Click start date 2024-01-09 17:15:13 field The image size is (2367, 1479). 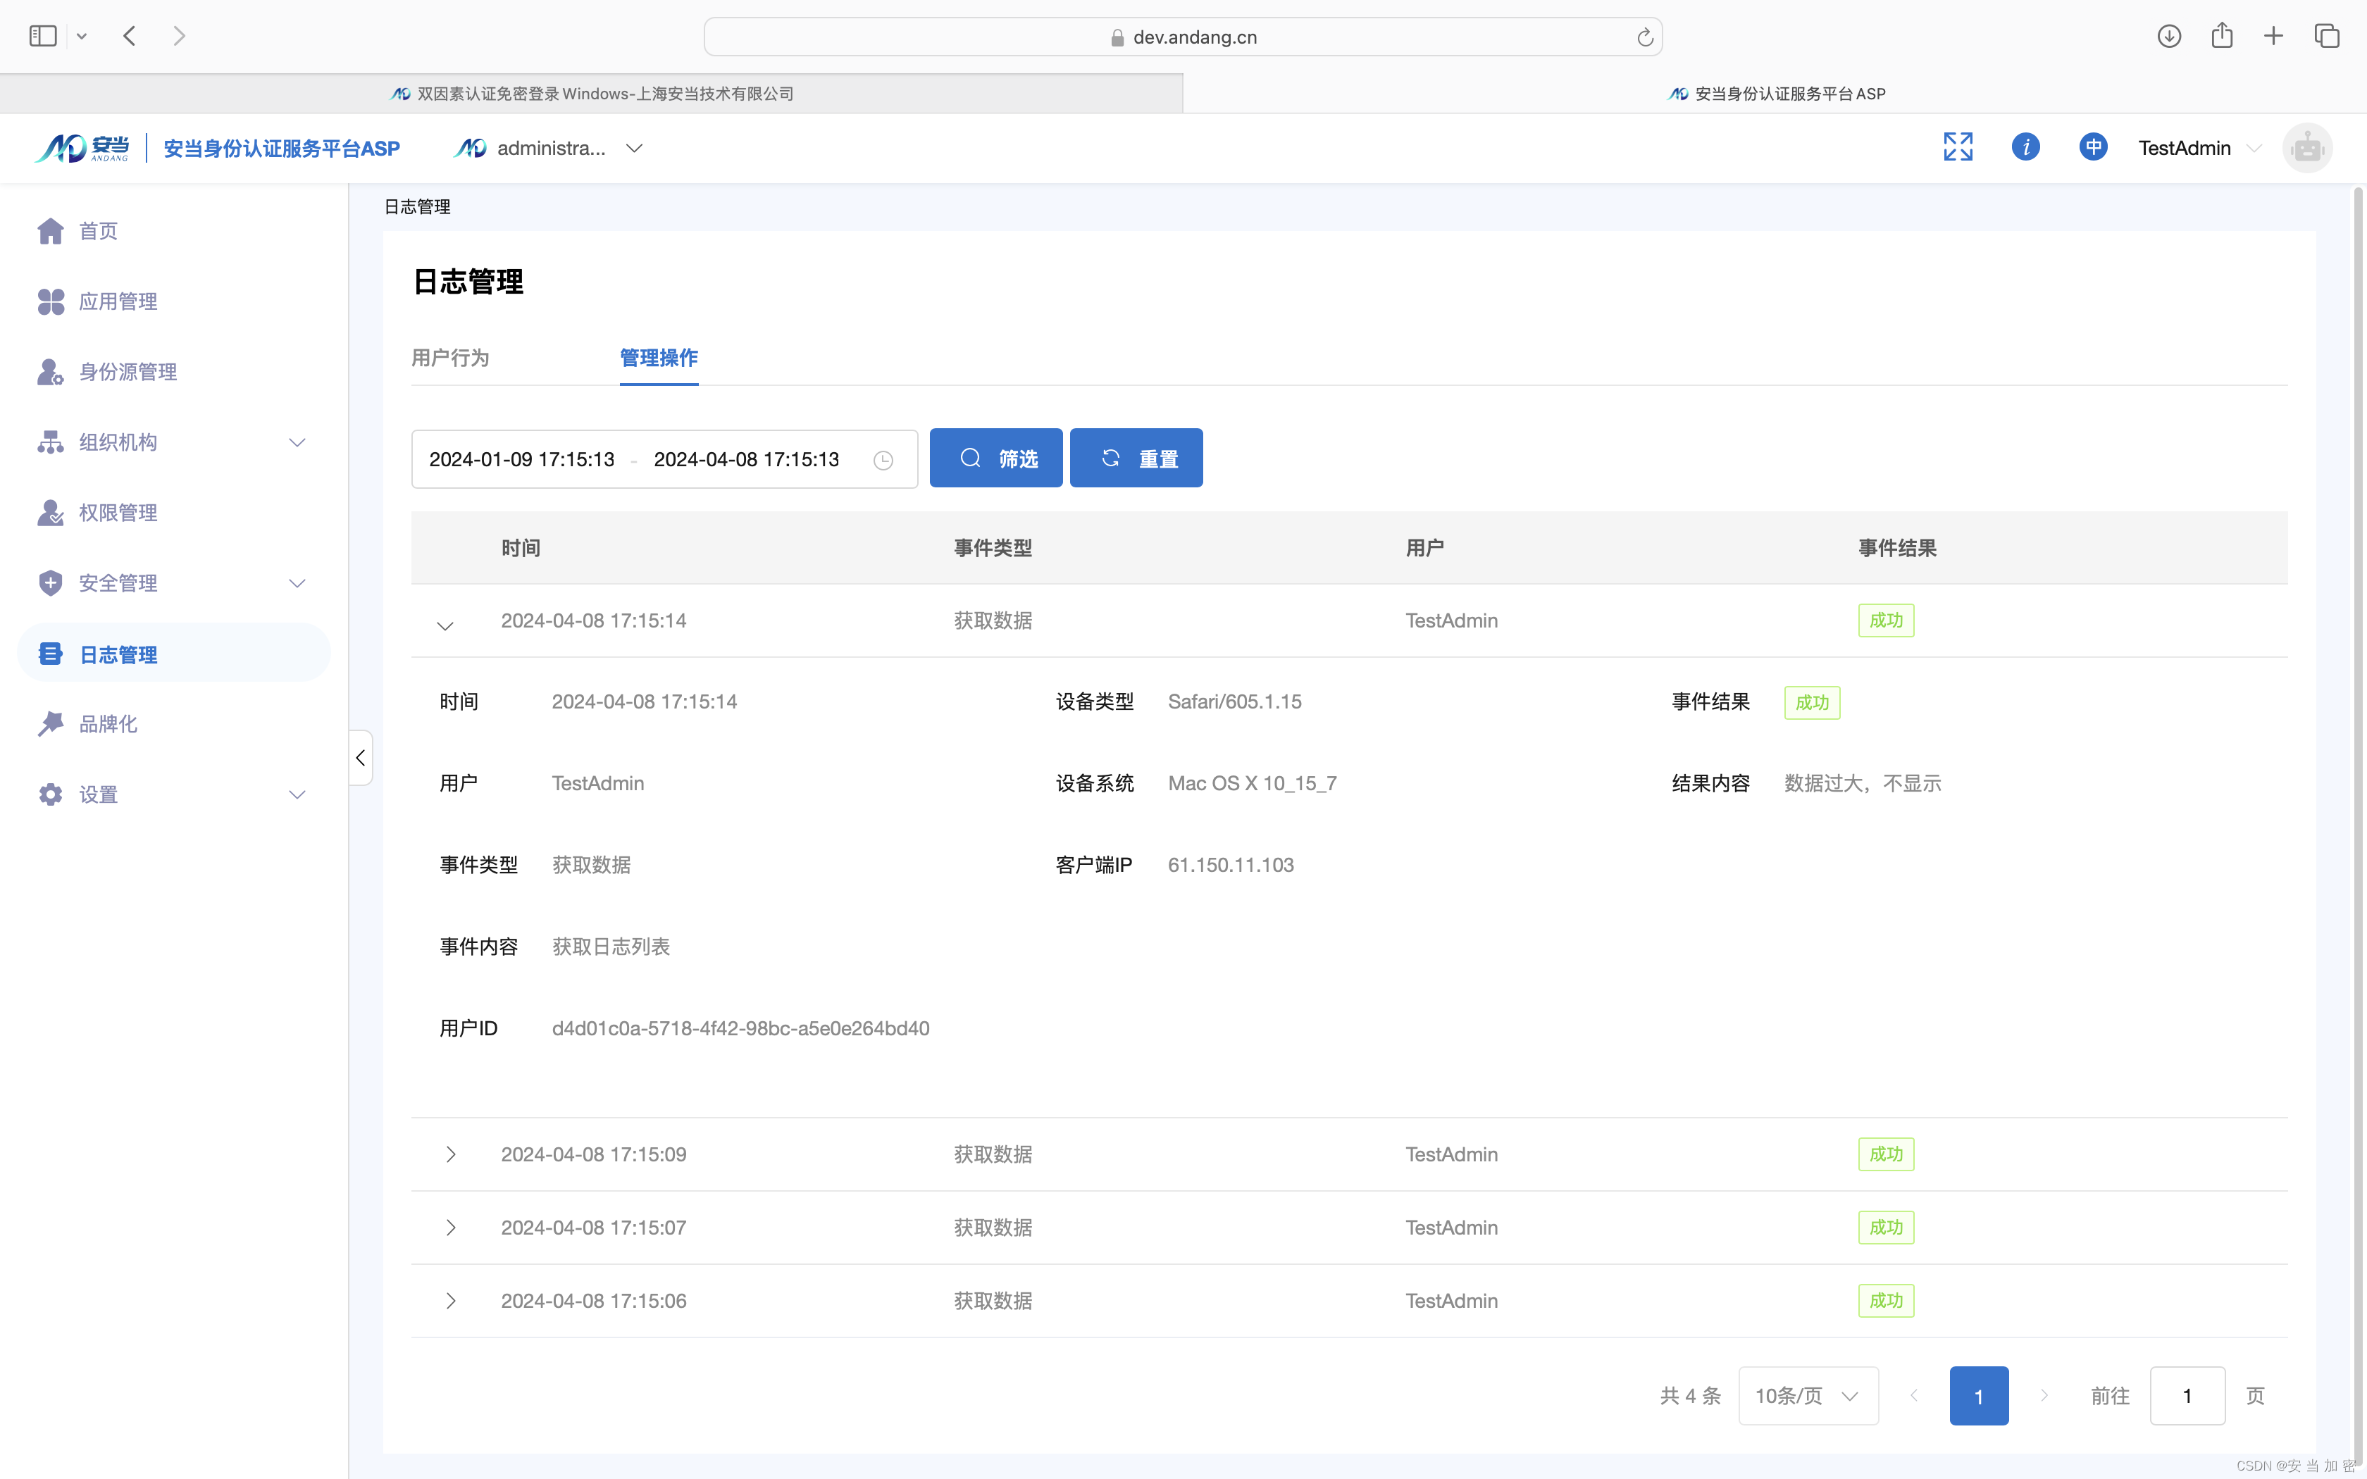(521, 458)
